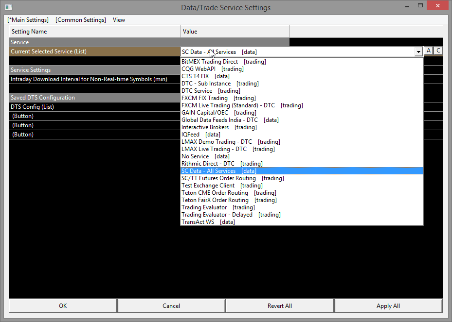
Task: Click the Value column header
Action: (235, 32)
